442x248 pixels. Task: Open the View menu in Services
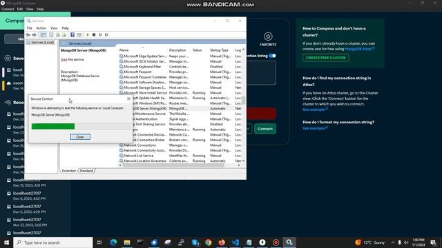(54, 28)
